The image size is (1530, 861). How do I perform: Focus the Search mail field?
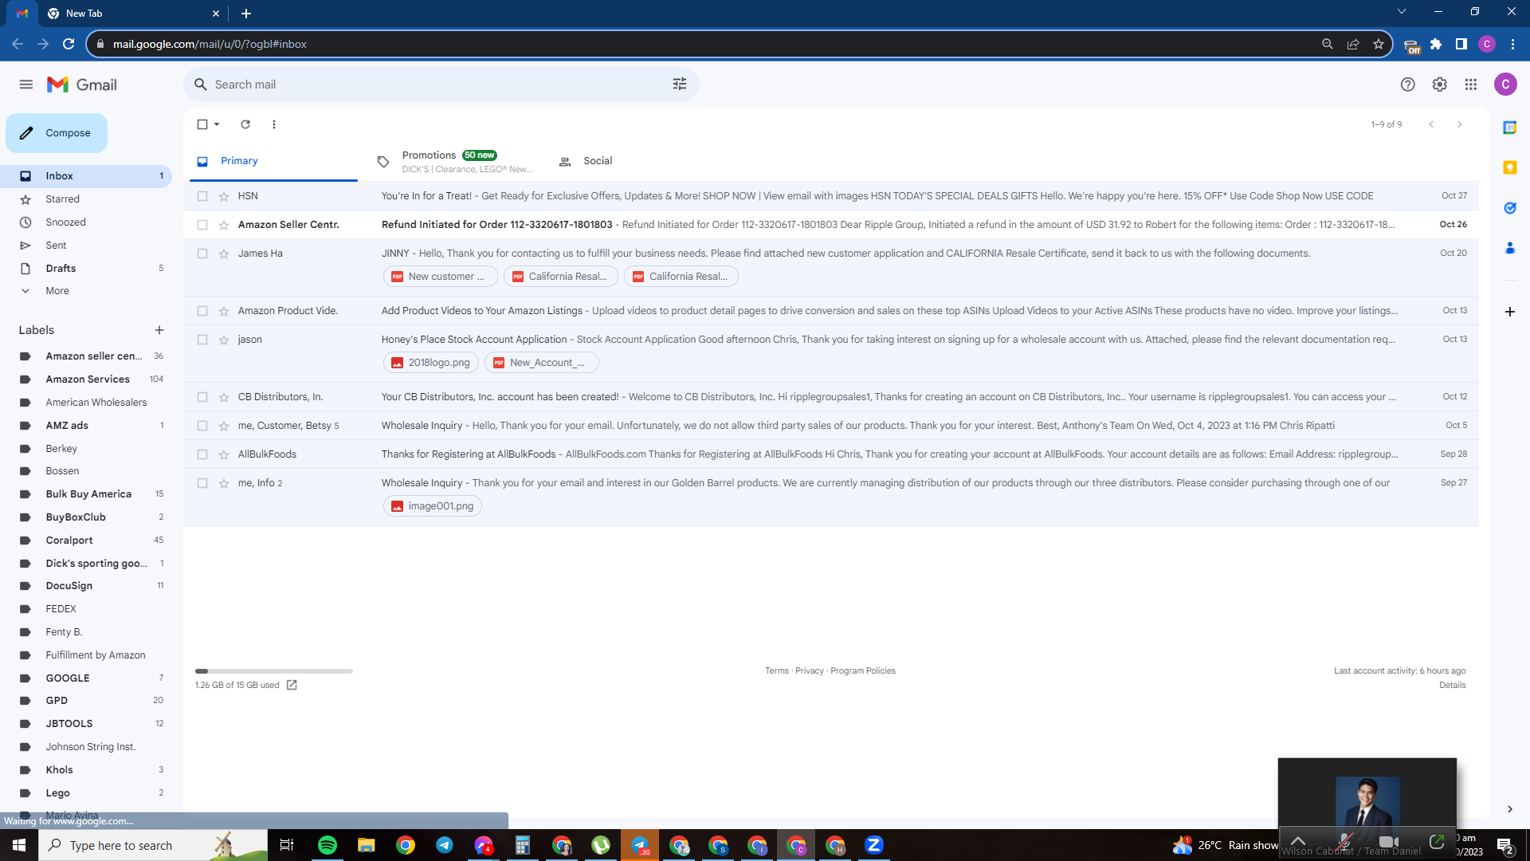441,85
